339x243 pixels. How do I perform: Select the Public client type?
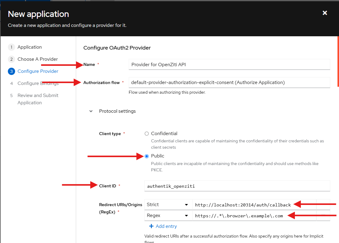pyautogui.click(x=147, y=156)
